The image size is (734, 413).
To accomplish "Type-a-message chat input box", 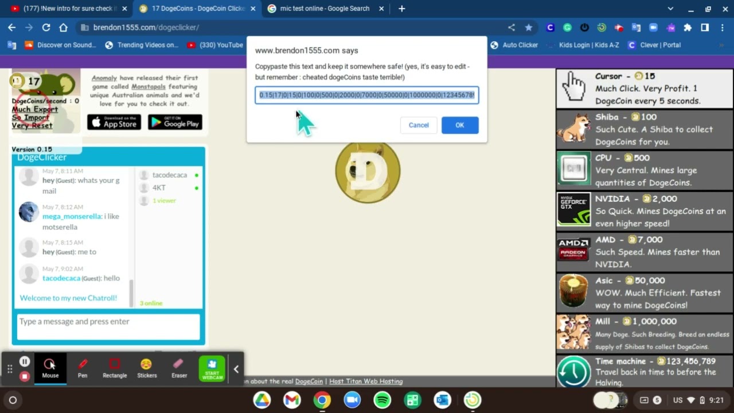I will tap(108, 326).
